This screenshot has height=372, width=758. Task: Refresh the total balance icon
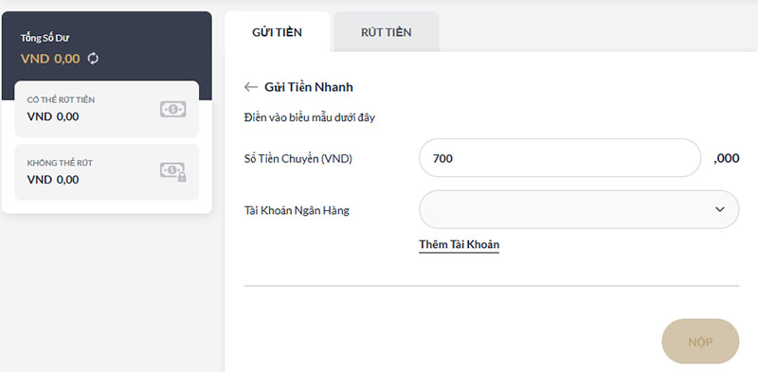click(93, 59)
